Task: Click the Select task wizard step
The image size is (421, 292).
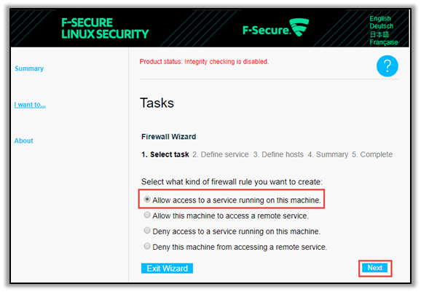Action: click(x=165, y=154)
